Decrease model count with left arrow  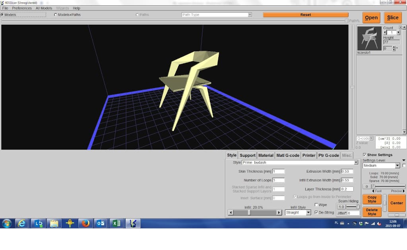point(385,33)
